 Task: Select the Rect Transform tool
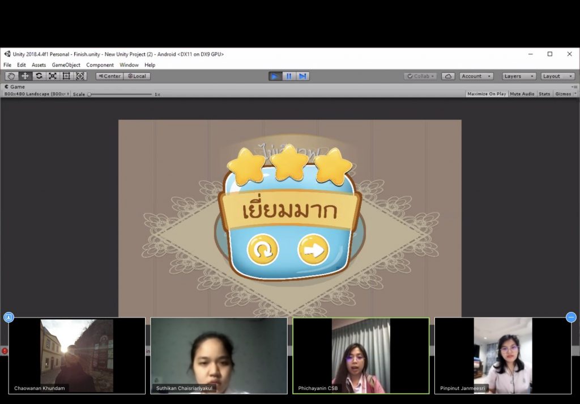66,76
